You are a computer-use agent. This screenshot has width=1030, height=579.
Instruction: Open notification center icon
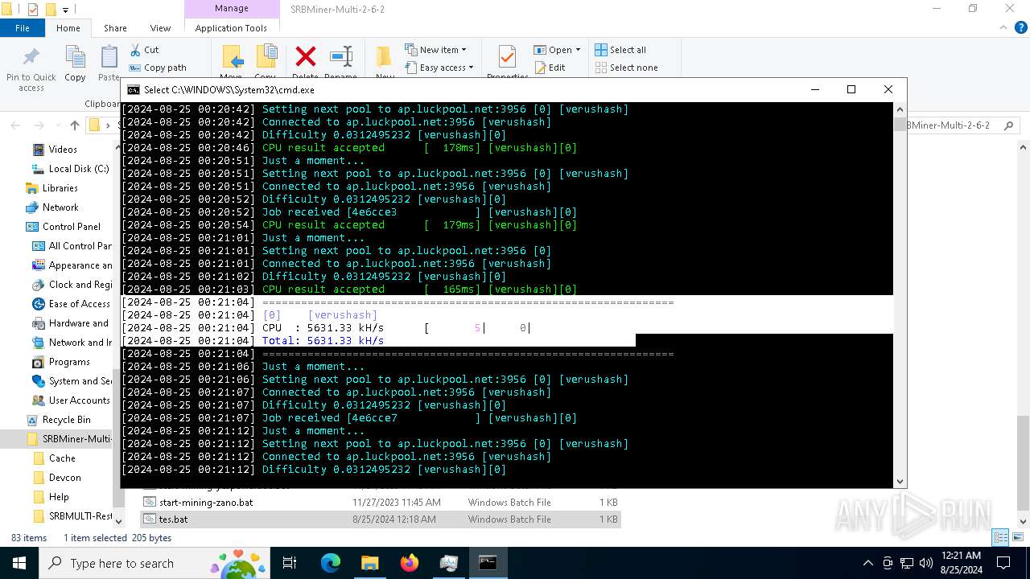[x=1003, y=563]
